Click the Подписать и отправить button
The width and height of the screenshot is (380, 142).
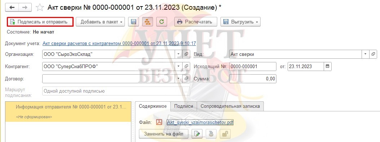point(40,22)
